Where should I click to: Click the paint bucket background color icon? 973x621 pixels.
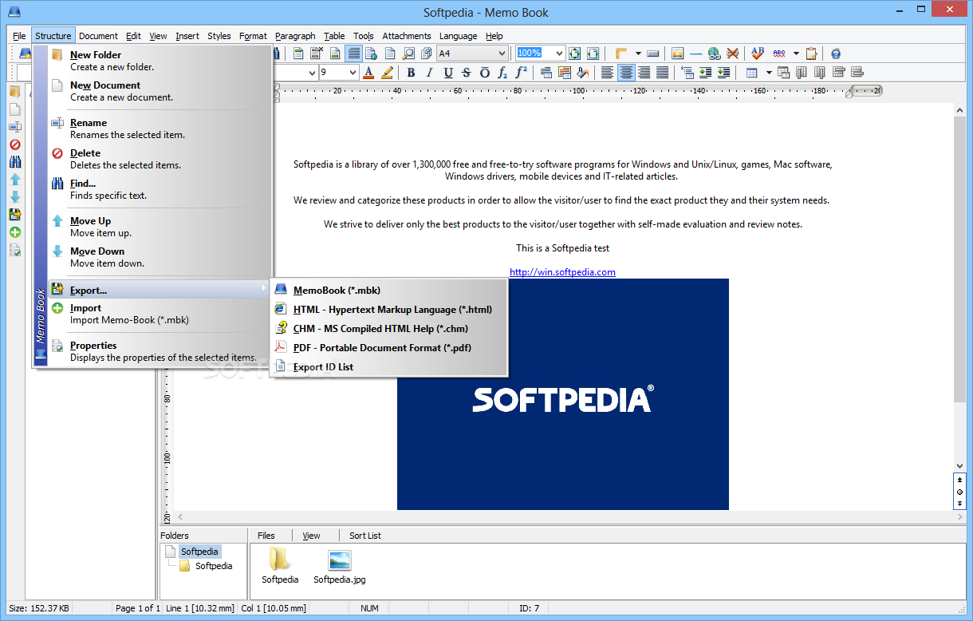point(583,73)
